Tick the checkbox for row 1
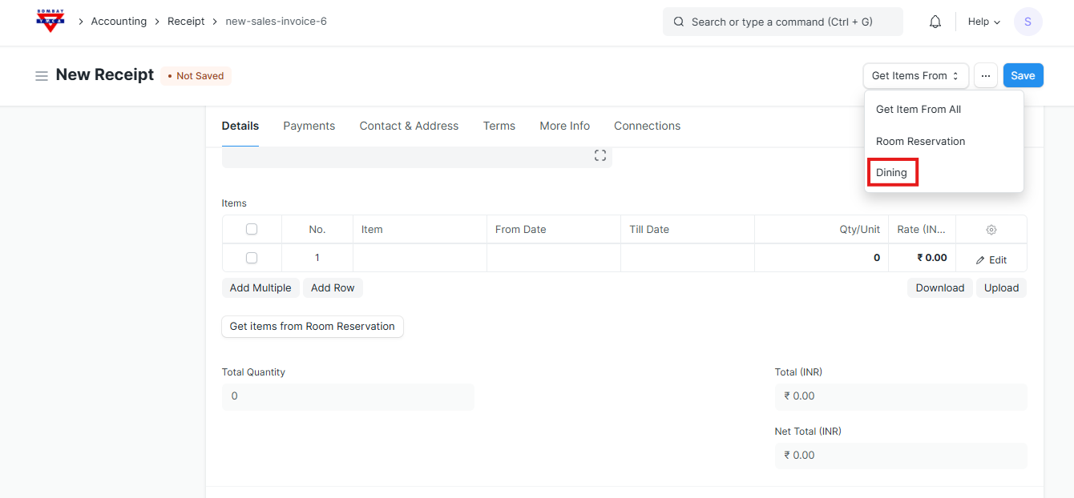Viewport: 1074px width, 498px height. (252, 258)
